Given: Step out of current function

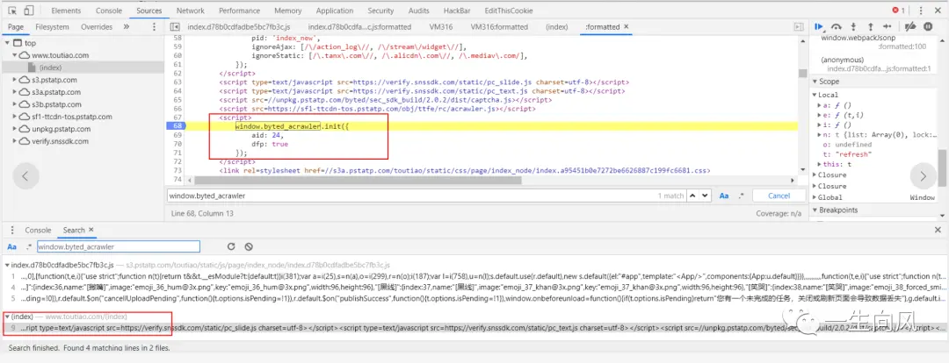Looking at the screenshot, I should (870, 26).
